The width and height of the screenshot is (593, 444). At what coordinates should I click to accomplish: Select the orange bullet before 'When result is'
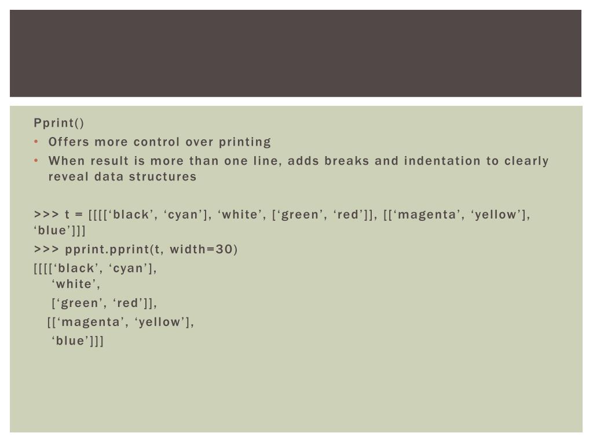coord(36,161)
